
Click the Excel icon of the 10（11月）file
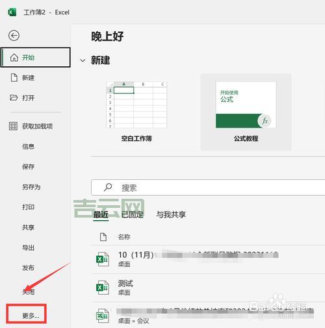point(103,259)
